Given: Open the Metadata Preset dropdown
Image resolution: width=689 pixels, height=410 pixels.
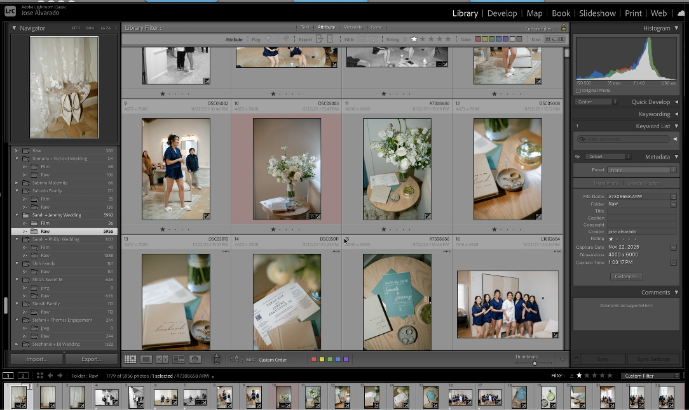Looking at the screenshot, I should tap(641, 170).
